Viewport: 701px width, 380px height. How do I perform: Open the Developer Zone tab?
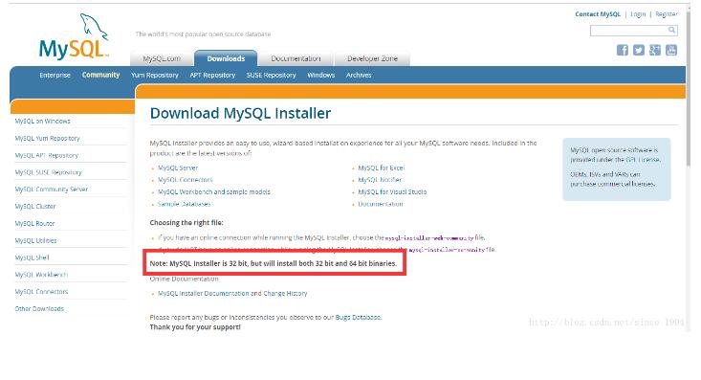[372, 58]
